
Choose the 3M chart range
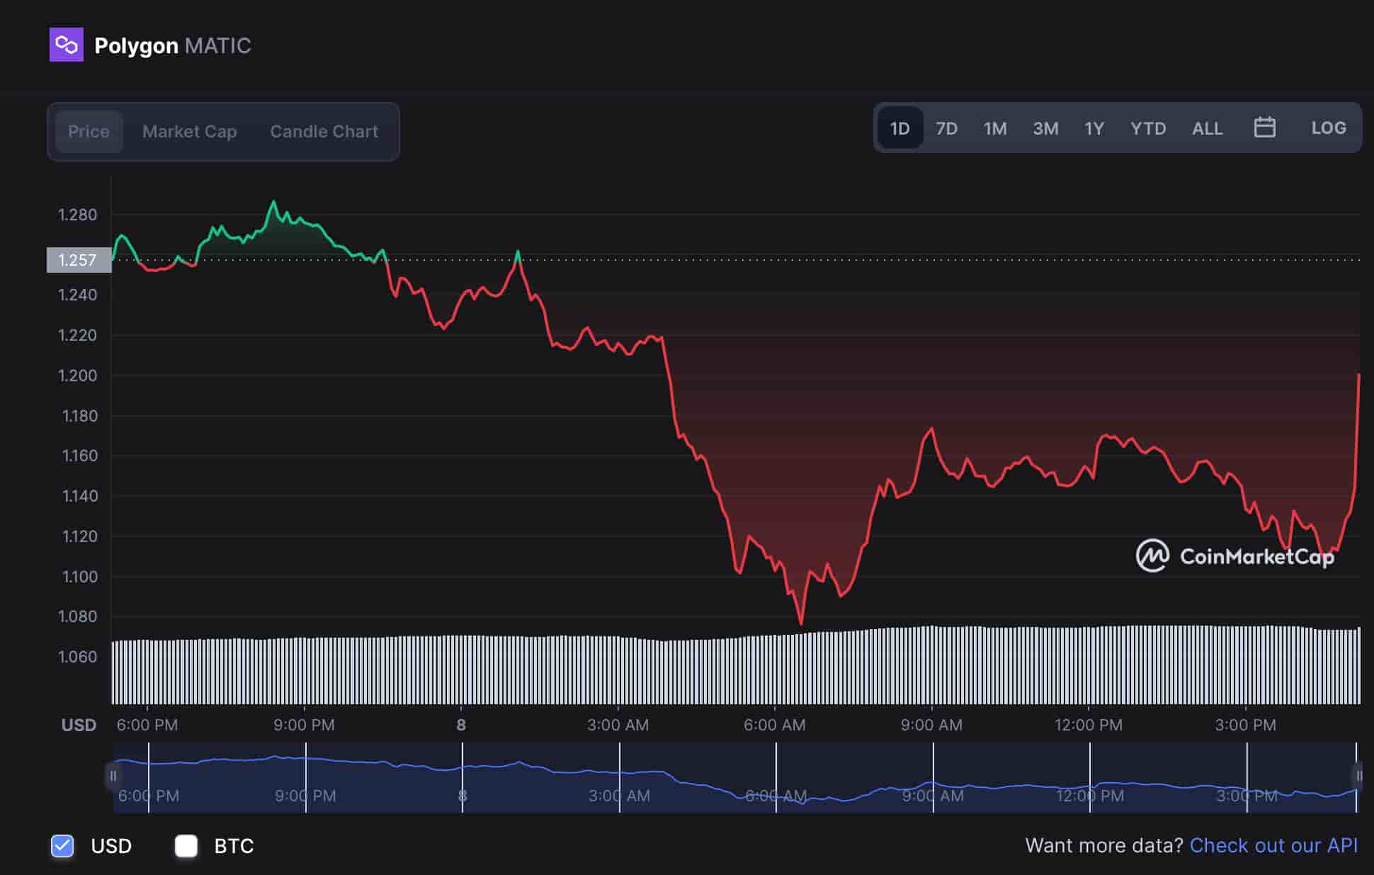pyautogui.click(x=1045, y=128)
